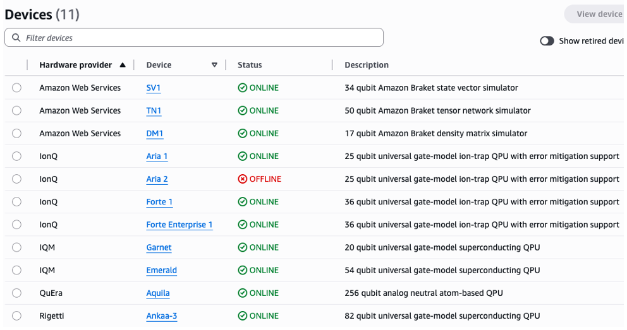Open the Aquila device link
Viewport: 627px width, 330px height.
[158, 293]
